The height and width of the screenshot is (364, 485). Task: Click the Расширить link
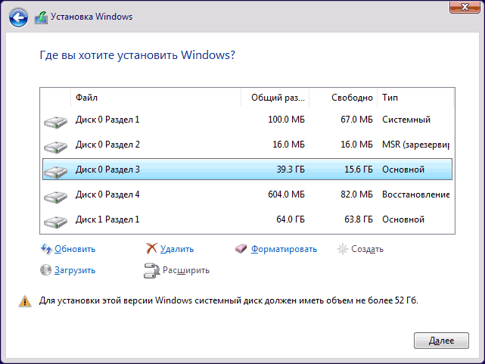[186, 270]
